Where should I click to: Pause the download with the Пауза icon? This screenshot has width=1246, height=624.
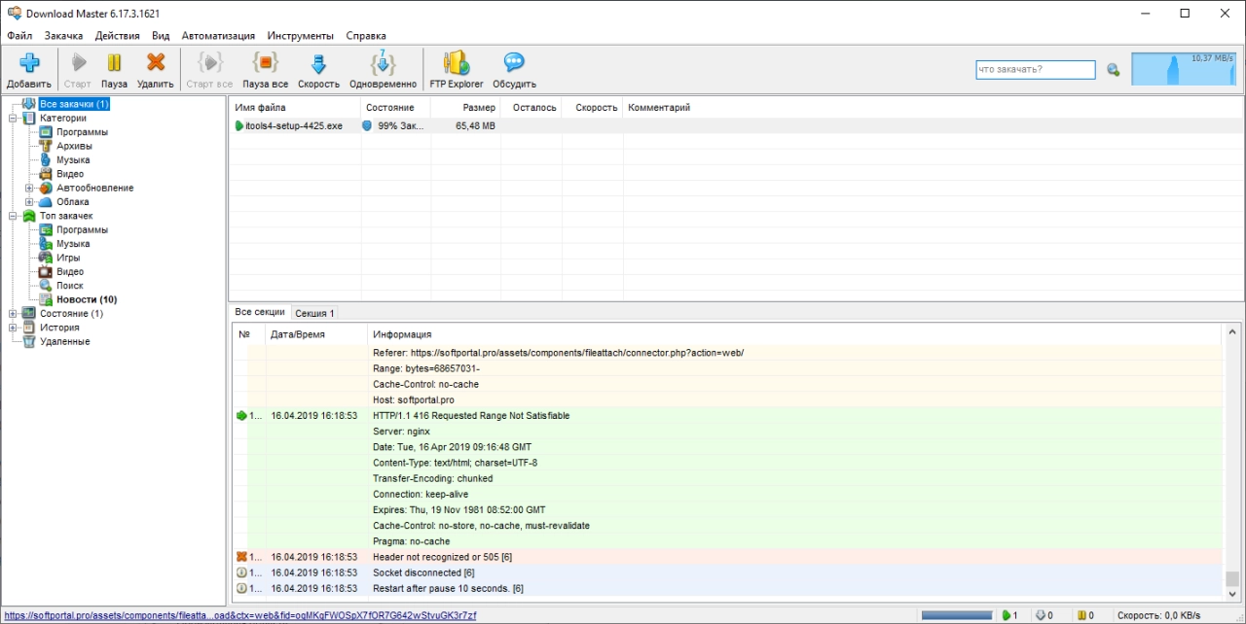coord(114,63)
